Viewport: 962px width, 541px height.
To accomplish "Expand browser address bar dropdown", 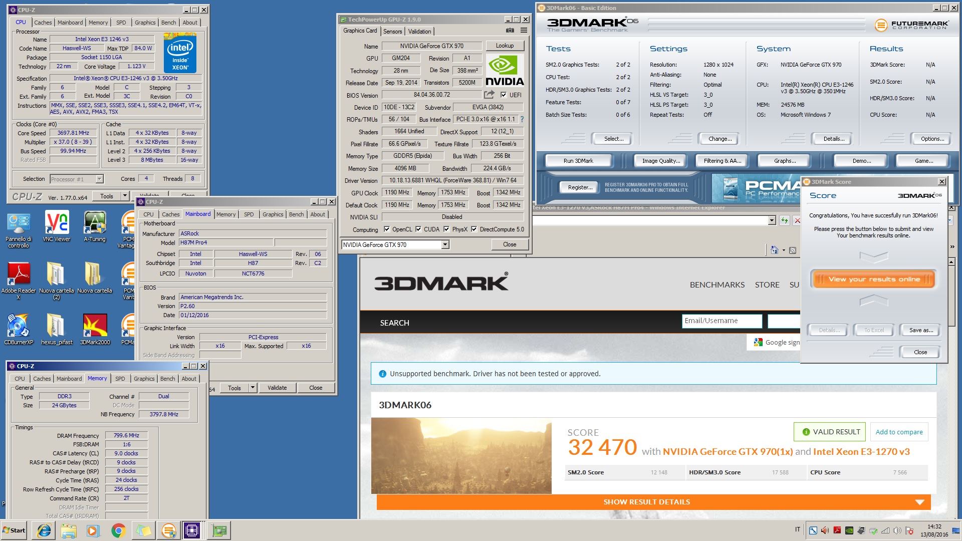I will pyautogui.click(x=772, y=220).
